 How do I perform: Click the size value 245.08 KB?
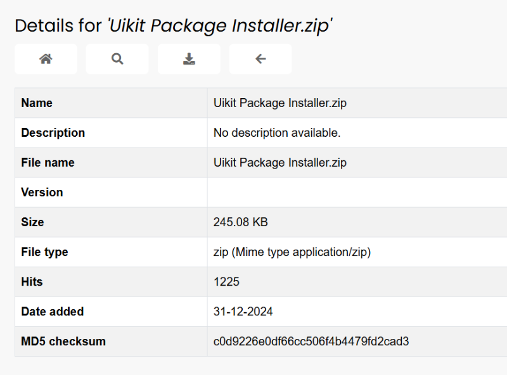[x=241, y=222]
